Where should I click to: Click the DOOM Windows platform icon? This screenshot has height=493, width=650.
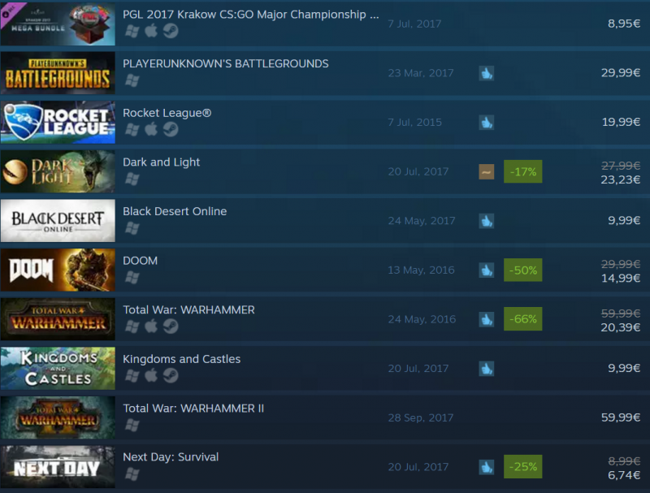click(x=132, y=277)
